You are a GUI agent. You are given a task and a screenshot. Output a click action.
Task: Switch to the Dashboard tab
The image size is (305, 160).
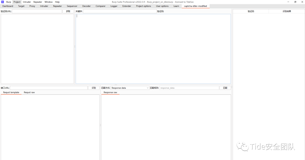pos(8,6)
